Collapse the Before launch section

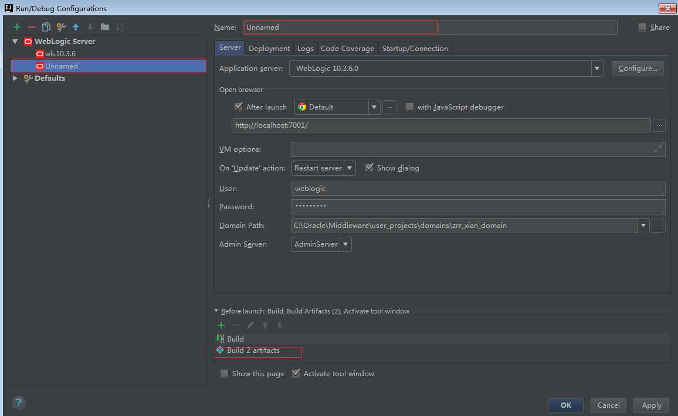[216, 311]
